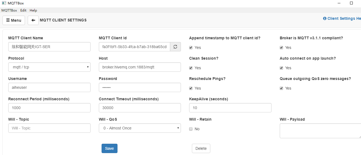
Task: Open the Edit menu
Action: 23,10
